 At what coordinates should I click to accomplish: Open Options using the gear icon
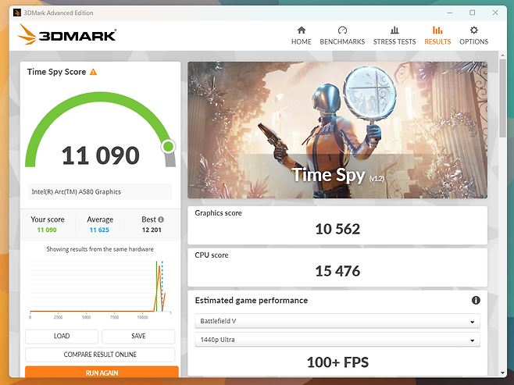click(x=473, y=30)
